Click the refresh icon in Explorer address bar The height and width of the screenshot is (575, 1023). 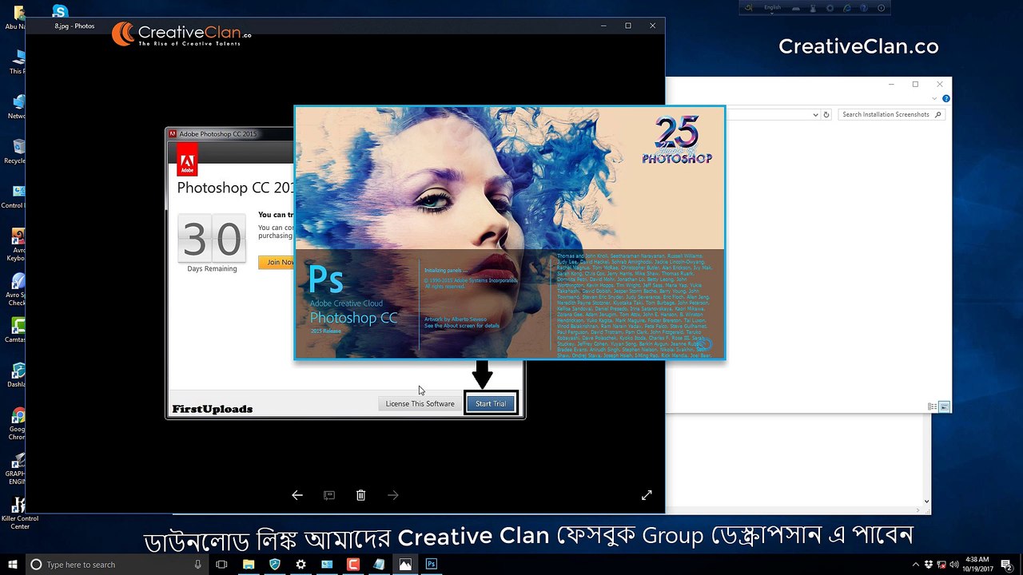point(826,114)
